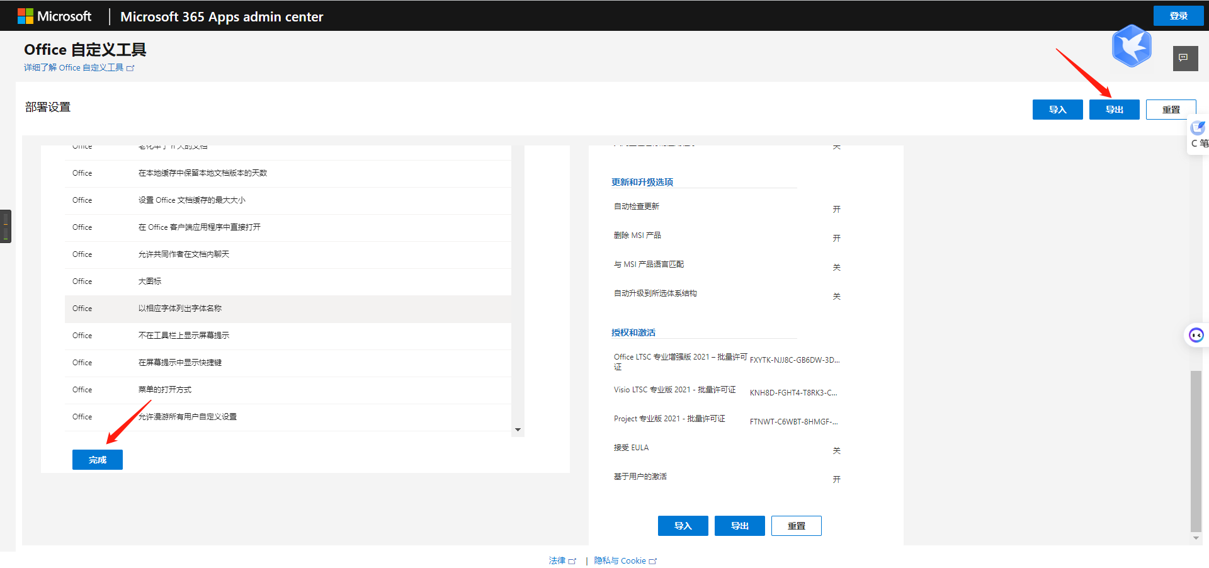Click the page vertical scrollbar thumb
Image resolution: width=1209 pixels, height=568 pixels.
pyautogui.click(x=1196, y=450)
